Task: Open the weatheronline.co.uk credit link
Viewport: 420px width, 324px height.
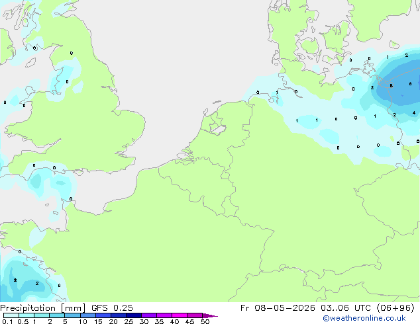Action: coord(364,318)
